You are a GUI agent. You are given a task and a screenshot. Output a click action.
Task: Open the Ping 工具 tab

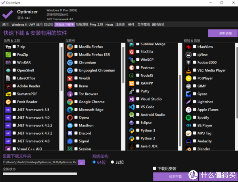click(x=96, y=25)
